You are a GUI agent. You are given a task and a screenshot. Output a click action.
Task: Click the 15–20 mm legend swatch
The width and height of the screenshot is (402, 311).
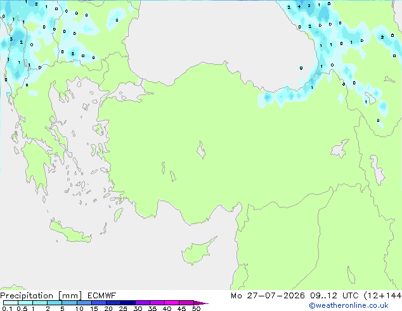(98, 303)
